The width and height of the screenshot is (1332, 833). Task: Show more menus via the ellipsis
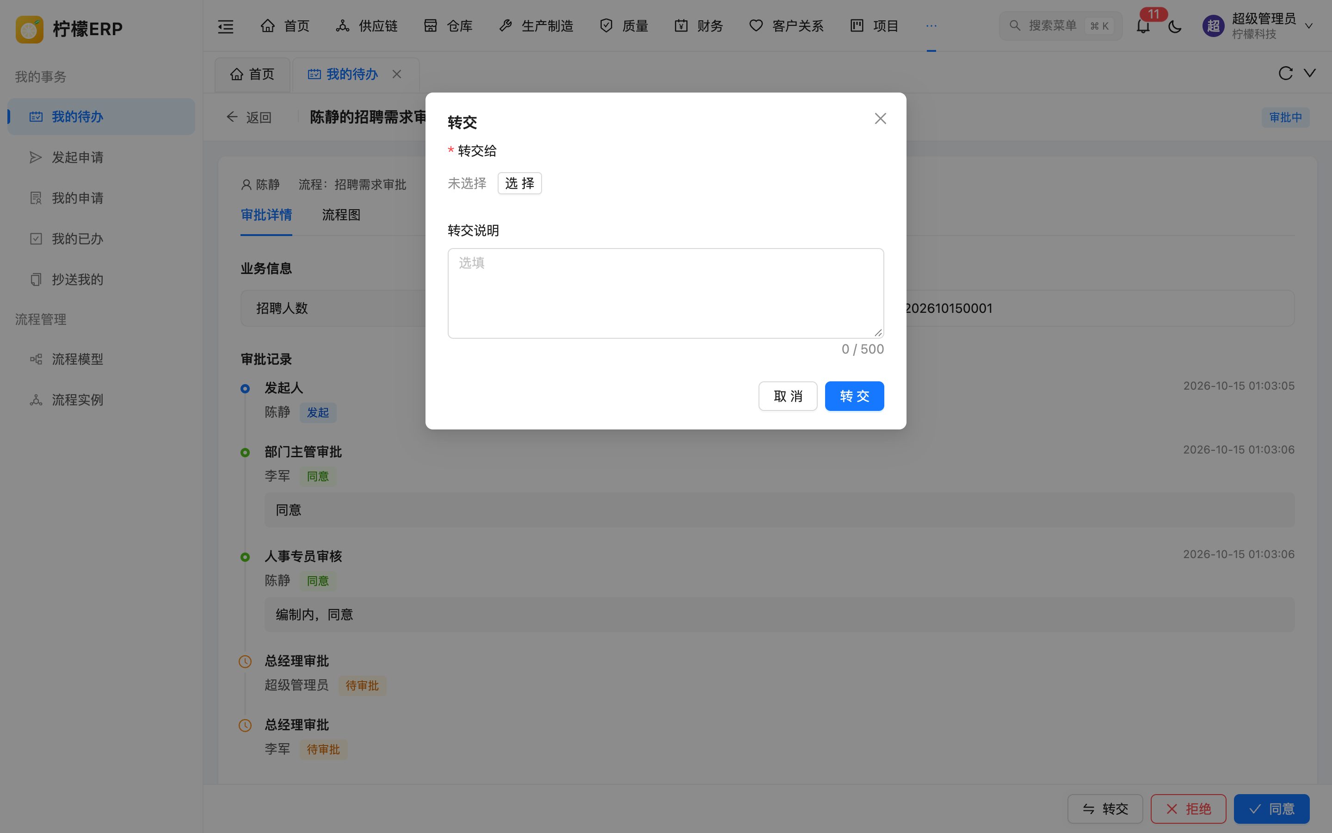tap(931, 26)
